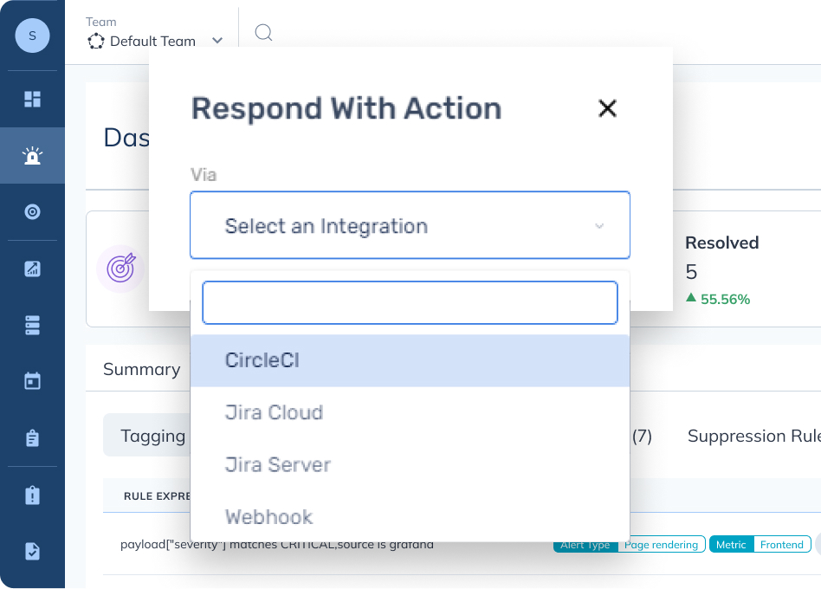Open the calendar schedule icon in sidebar
Screen dimensions: 821x589
(32, 380)
